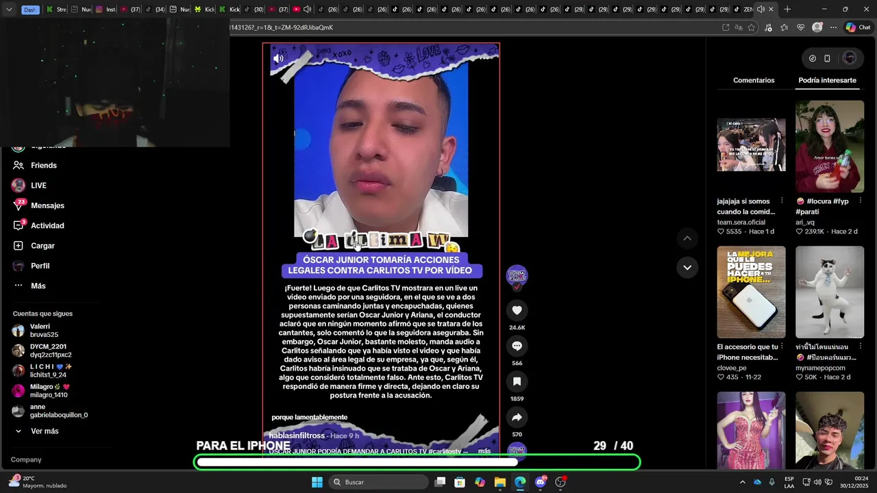The height and width of the screenshot is (493, 877).
Task: Open Copilot Chat button in Edge
Action: [858, 27]
